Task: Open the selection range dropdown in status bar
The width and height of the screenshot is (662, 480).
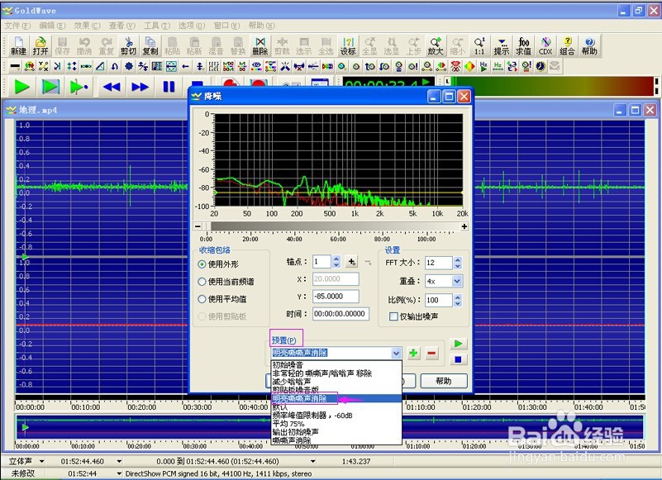Action: 313,461
